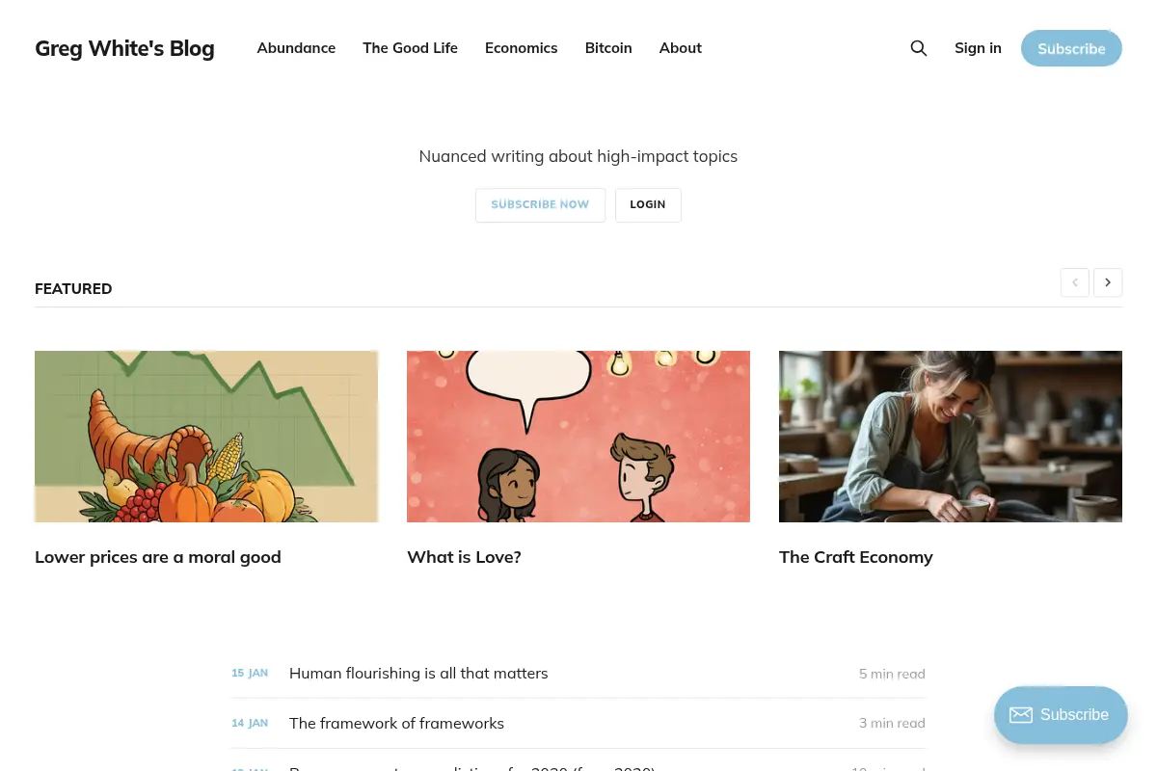1157x771 pixels.
Task: Open the post Human flourishing is all that matters
Action: pyautogui.click(x=418, y=674)
